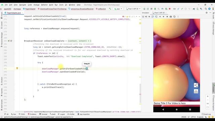Open the Build menu
Viewport: 215px width, 121px height.
click(x=51, y=5)
